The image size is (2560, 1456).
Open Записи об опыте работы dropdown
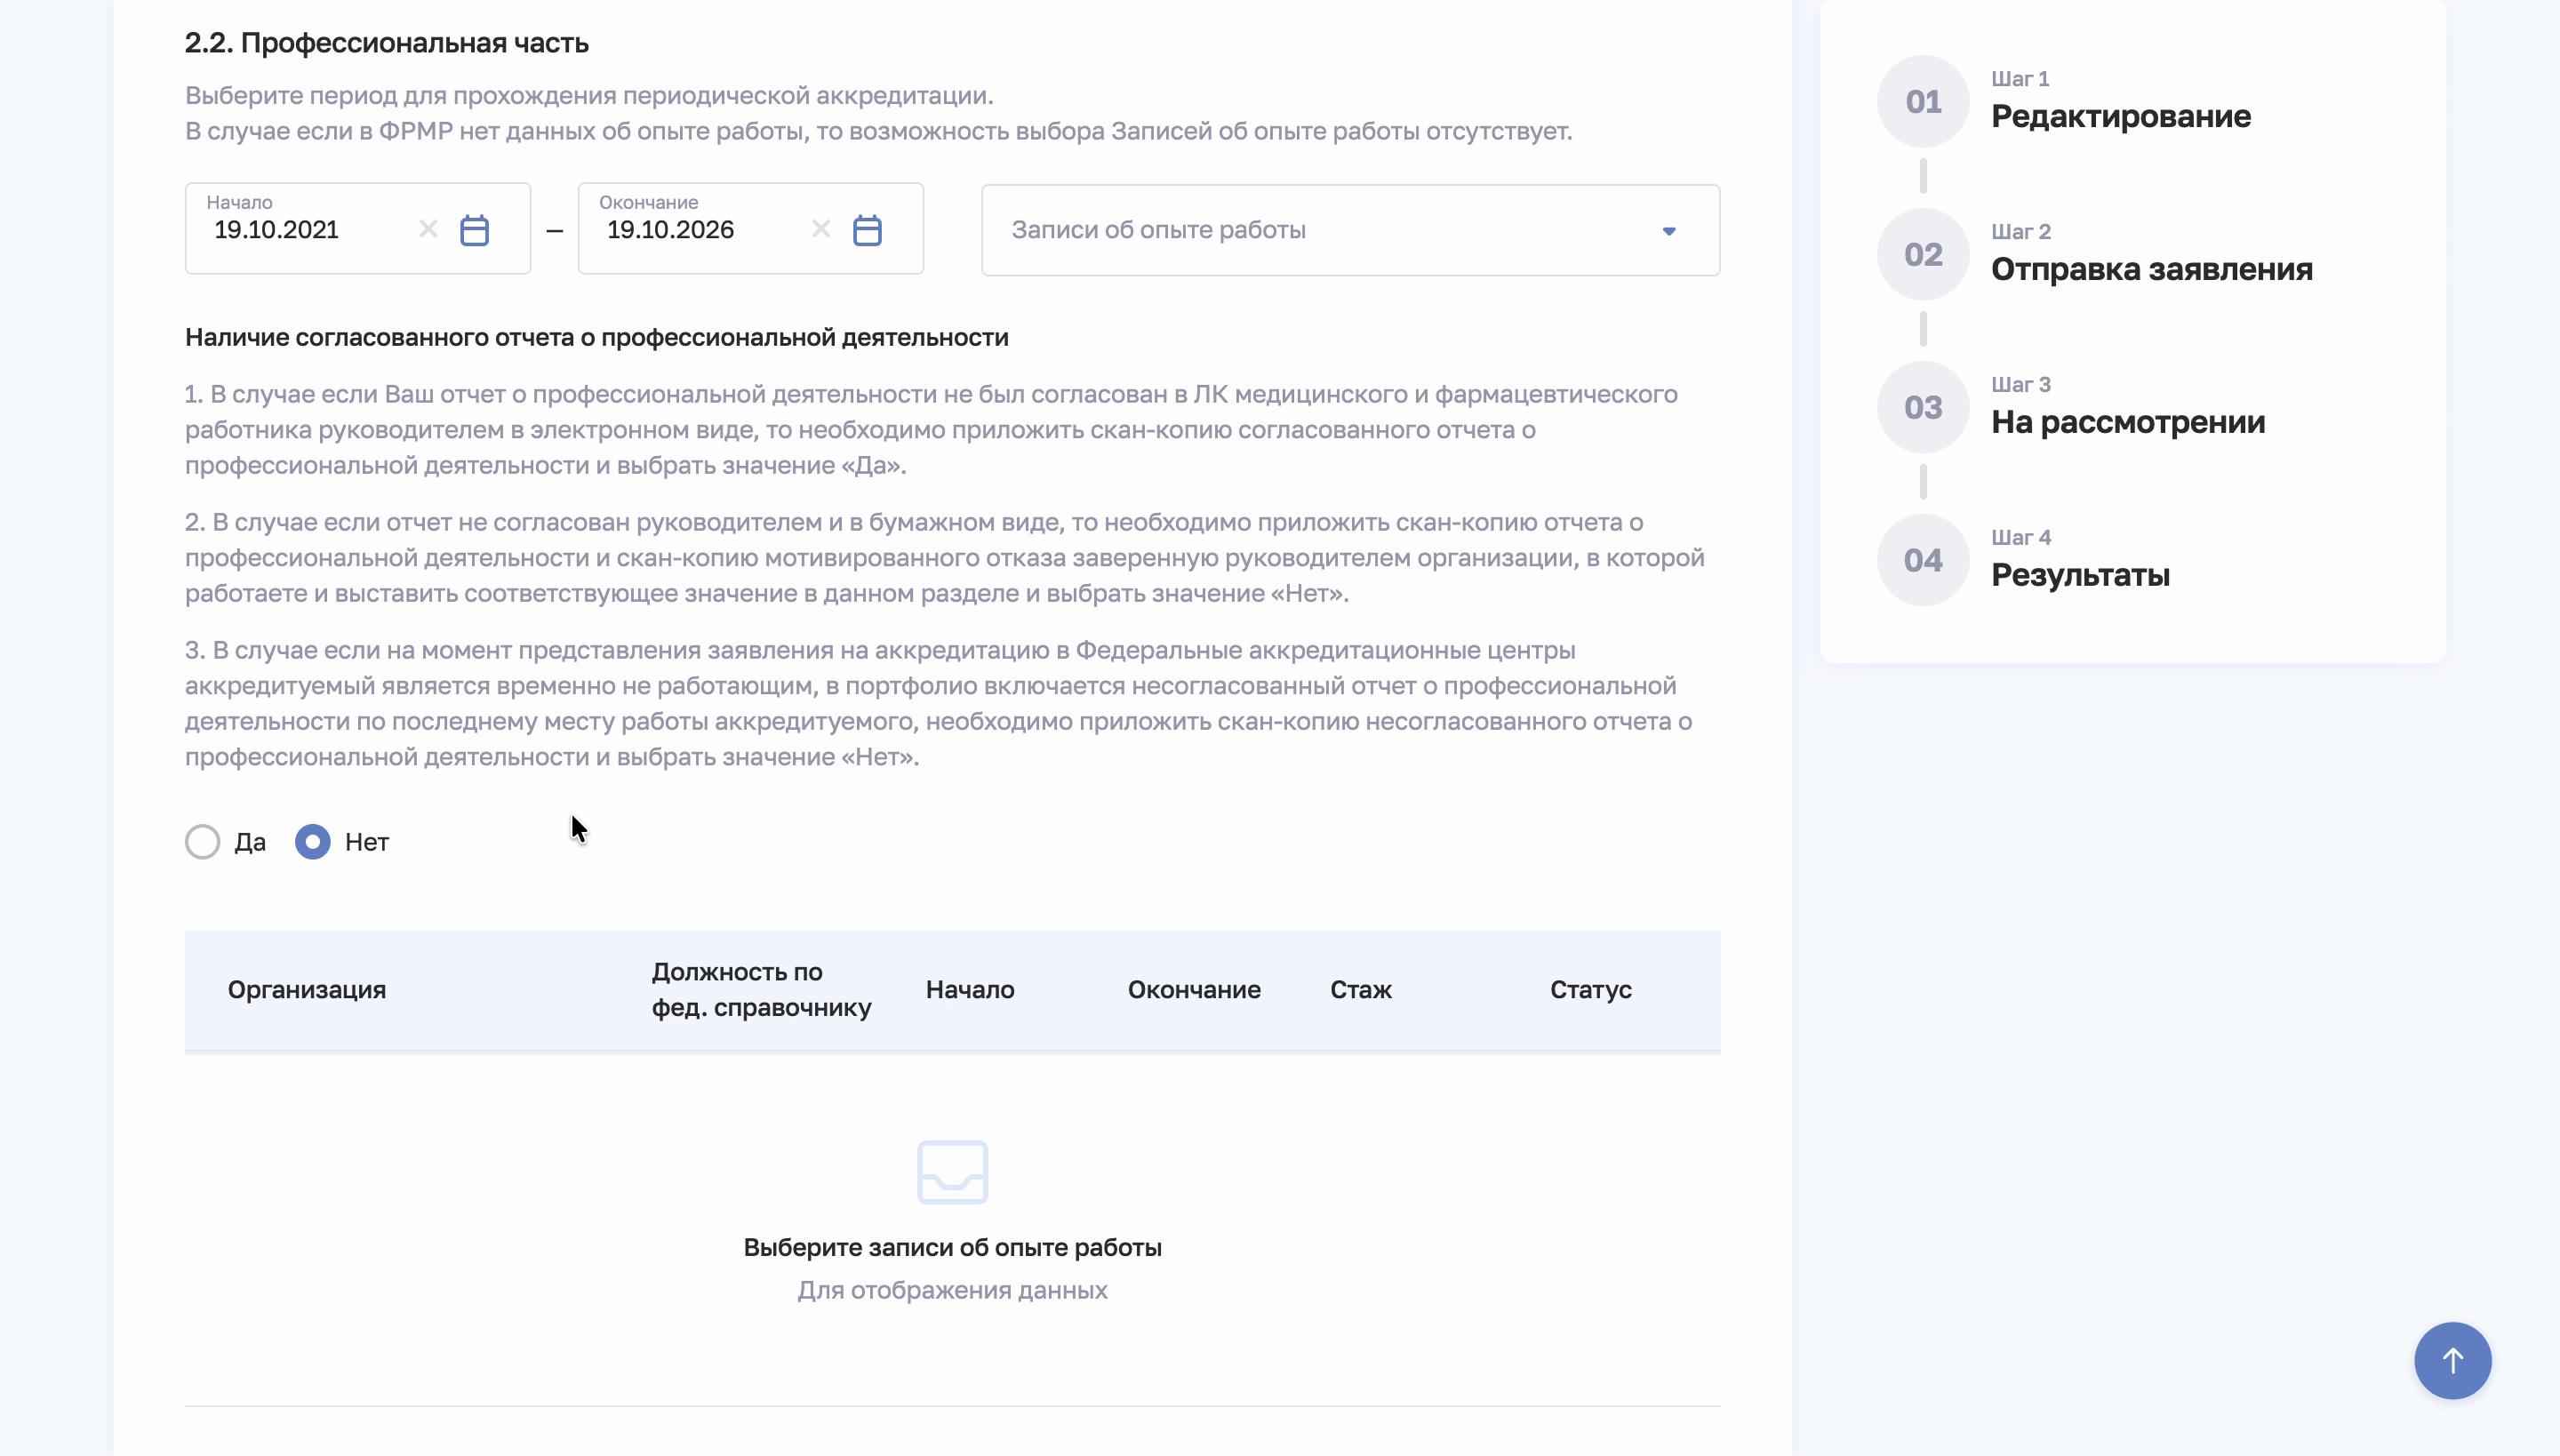pyautogui.click(x=1350, y=230)
